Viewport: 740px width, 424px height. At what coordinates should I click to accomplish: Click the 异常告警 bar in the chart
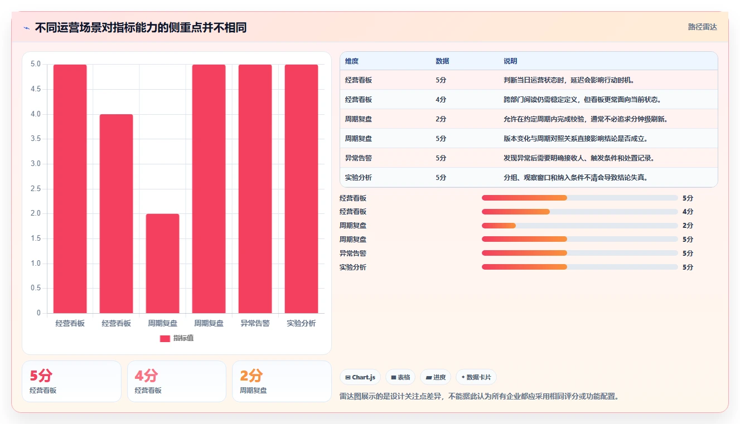tap(255, 189)
